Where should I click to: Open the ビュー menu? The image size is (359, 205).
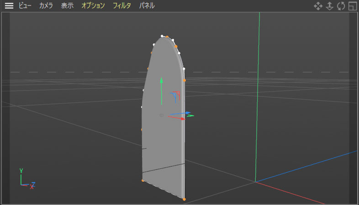(25, 6)
